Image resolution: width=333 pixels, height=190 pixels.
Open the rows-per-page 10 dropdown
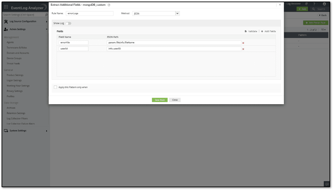pos(323,30)
